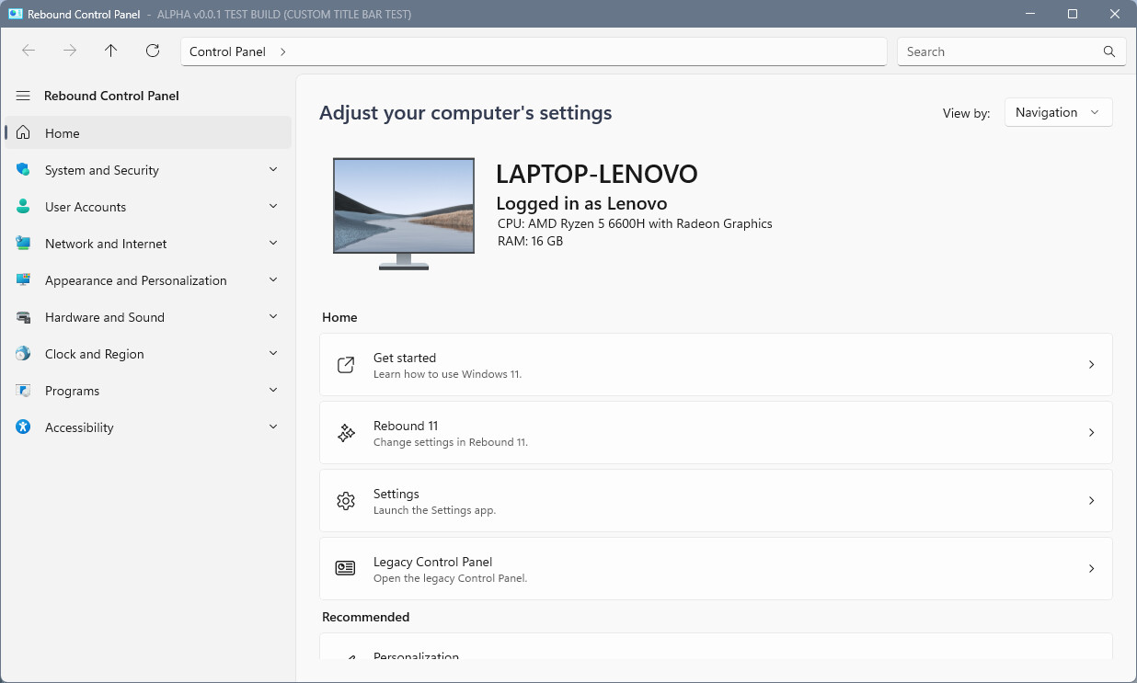
Task: Click the User Accounts person icon
Action: pyautogui.click(x=24, y=207)
